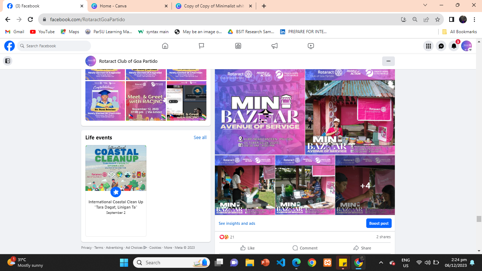Open File Explorer from the taskbar

click(249, 263)
